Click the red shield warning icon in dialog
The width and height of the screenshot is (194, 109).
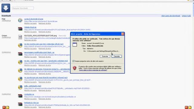(x=75, y=68)
